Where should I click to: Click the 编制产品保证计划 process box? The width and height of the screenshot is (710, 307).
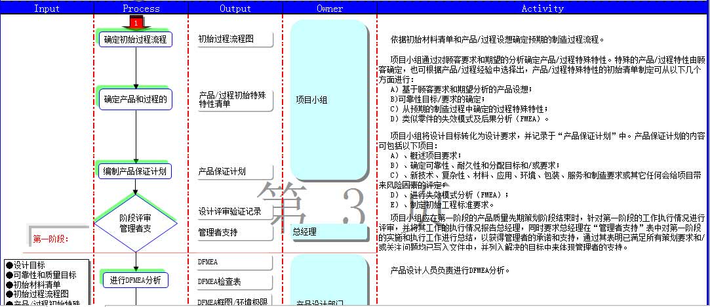click(x=136, y=172)
